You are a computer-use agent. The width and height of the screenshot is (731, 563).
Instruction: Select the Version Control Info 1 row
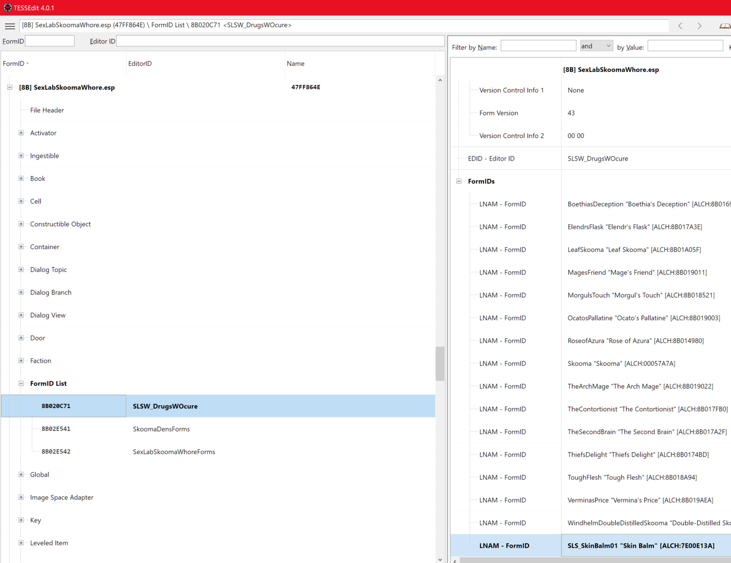(590, 90)
